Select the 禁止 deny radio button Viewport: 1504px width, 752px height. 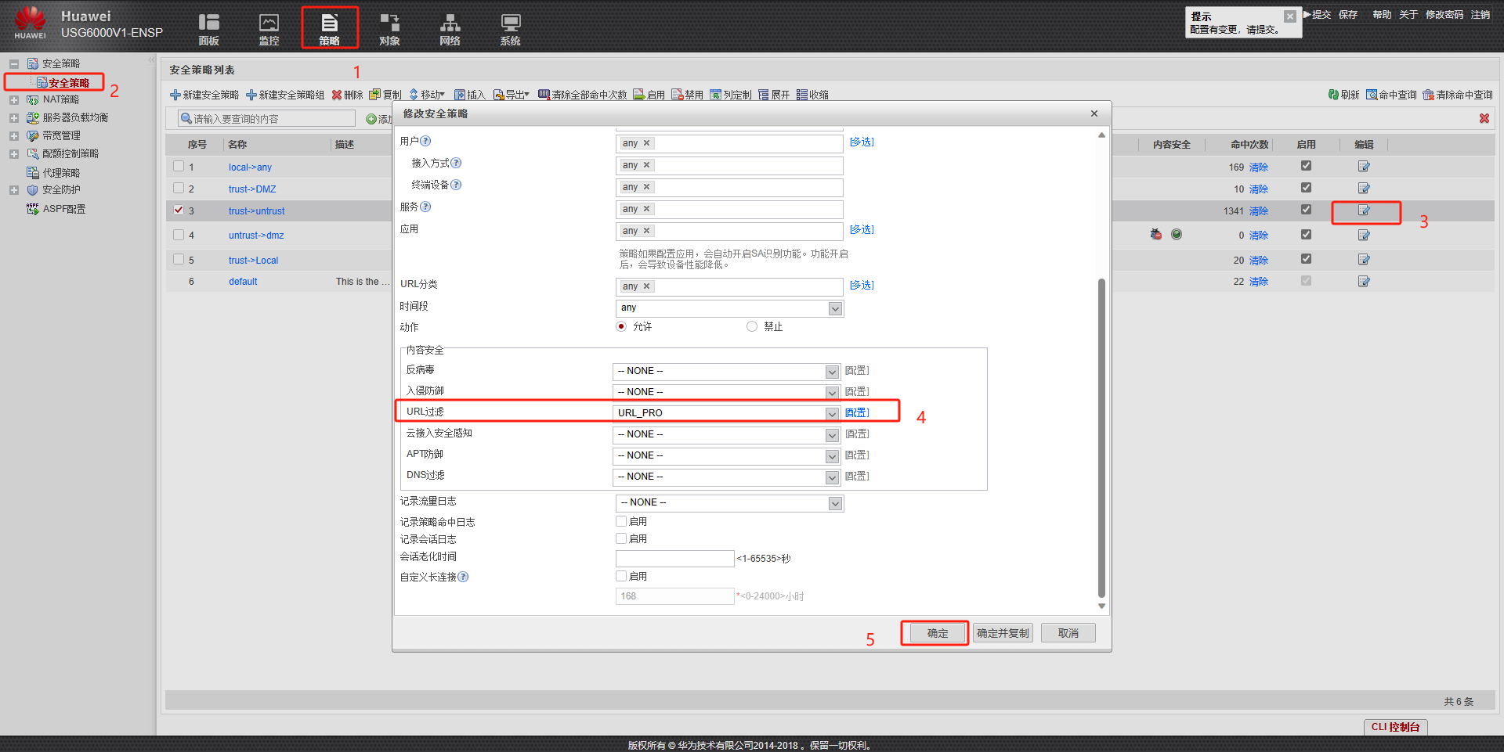pyautogui.click(x=752, y=327)
